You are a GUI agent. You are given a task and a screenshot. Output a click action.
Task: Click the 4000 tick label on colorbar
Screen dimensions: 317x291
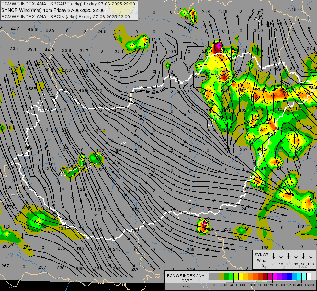coord(301,285)
